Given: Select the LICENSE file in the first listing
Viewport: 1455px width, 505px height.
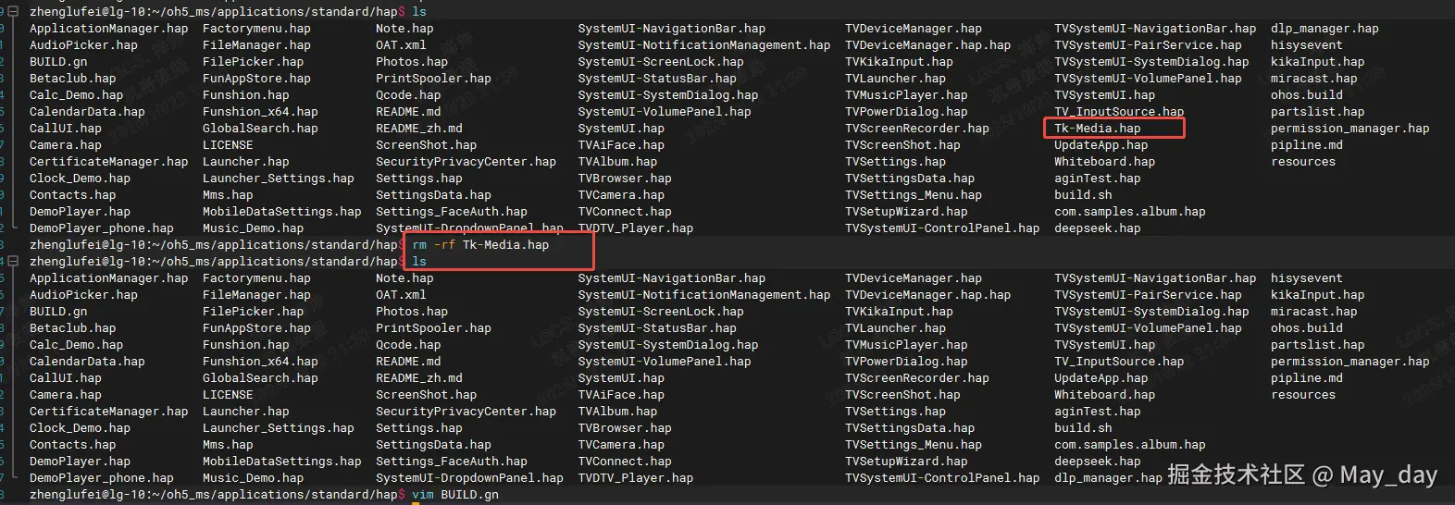Looking at the screenshot, I should (228, 145).
